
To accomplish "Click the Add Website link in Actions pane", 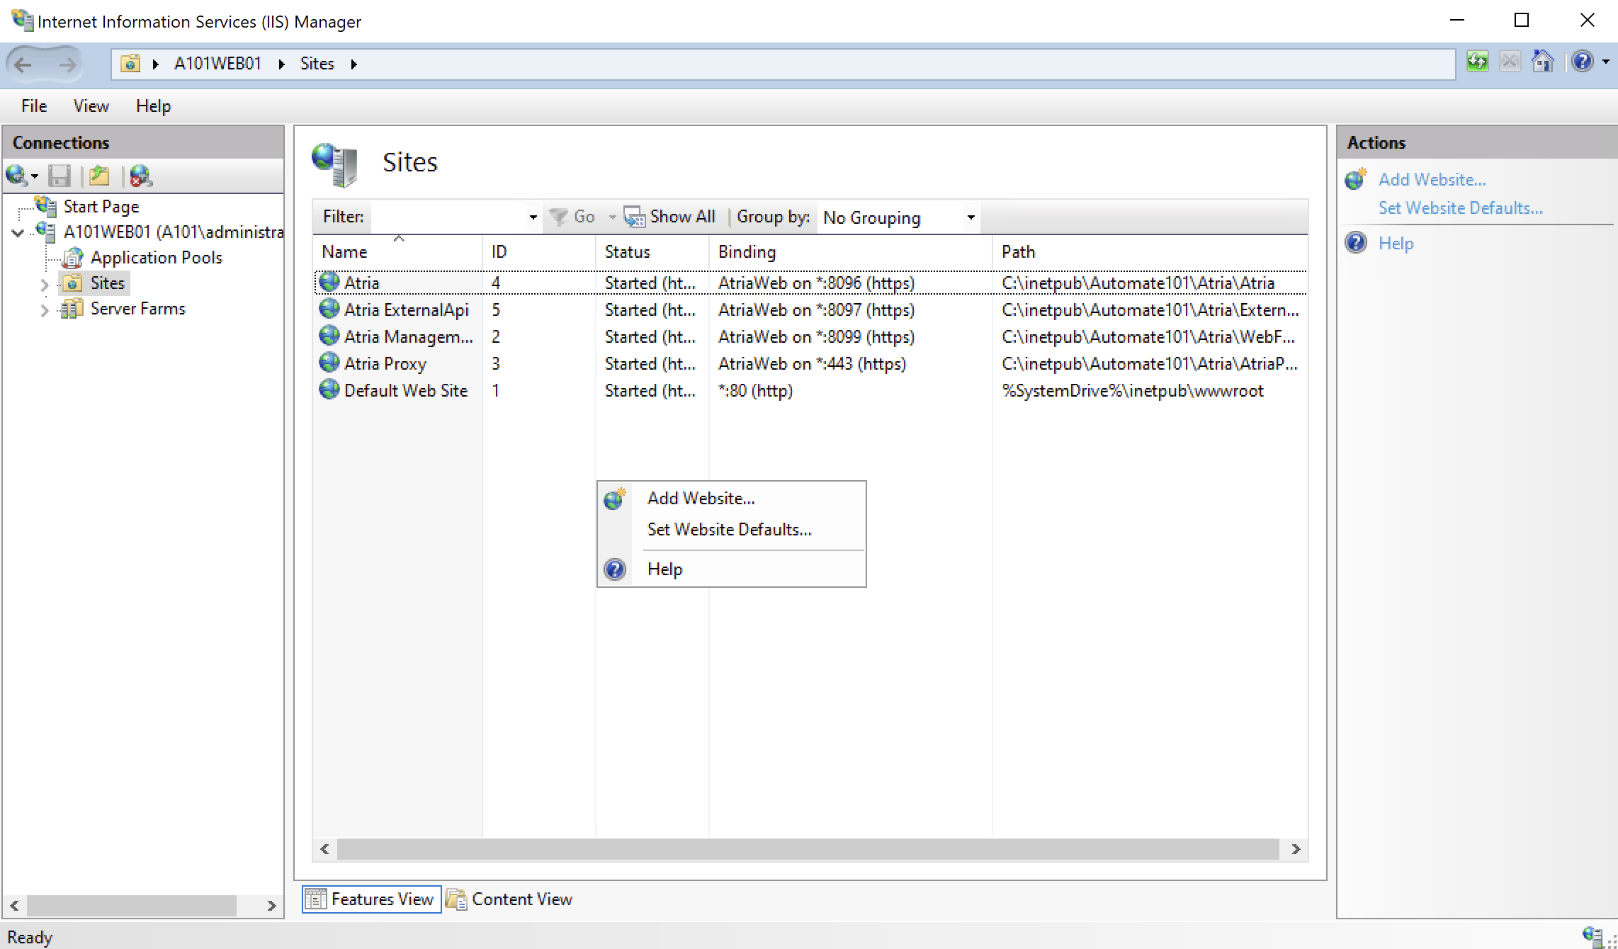I will click(x=1432, y=180).
